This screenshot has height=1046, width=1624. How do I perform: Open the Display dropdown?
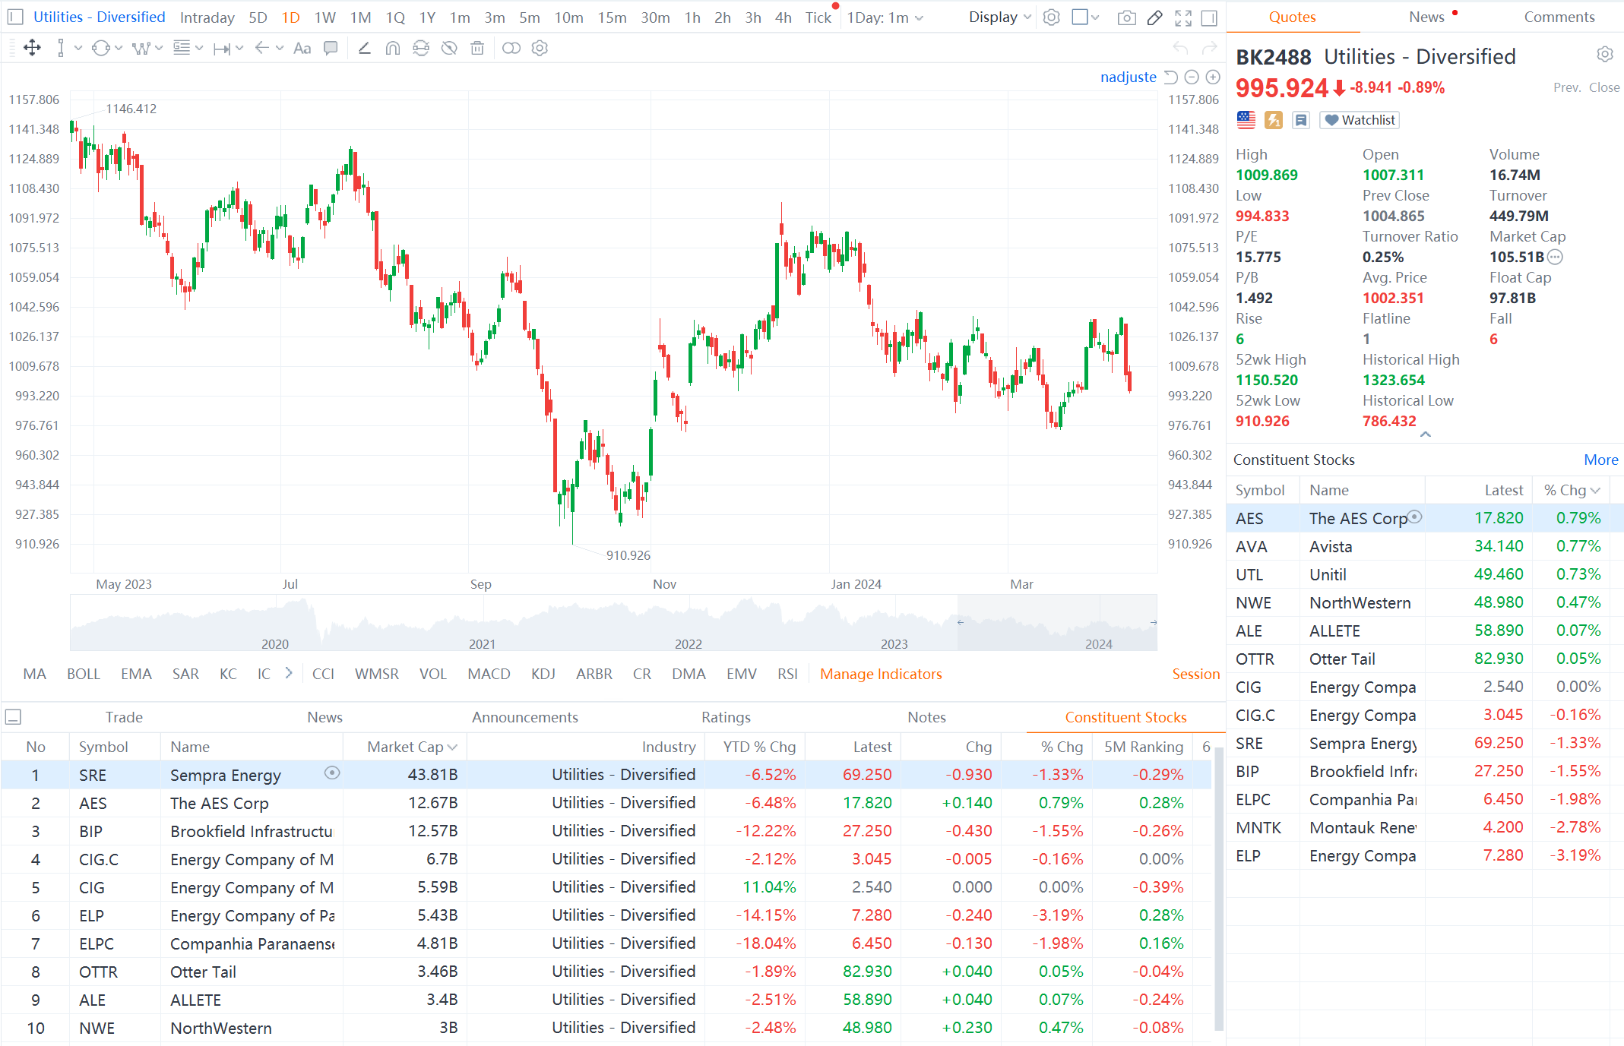coord(1000,17)
